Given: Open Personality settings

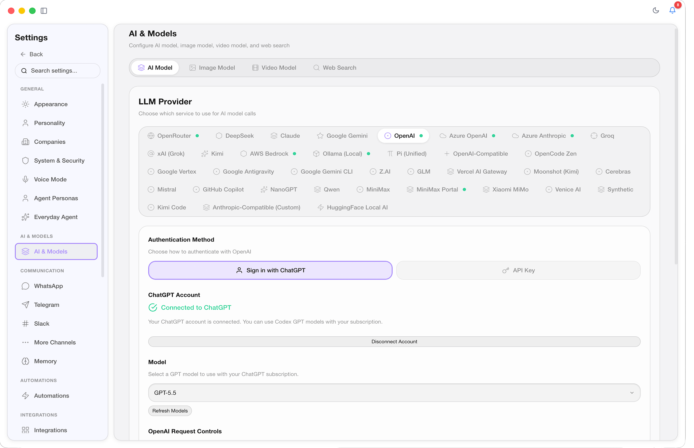Looking at the screenshot, I should pyautogui.click(x=56, y=123).
